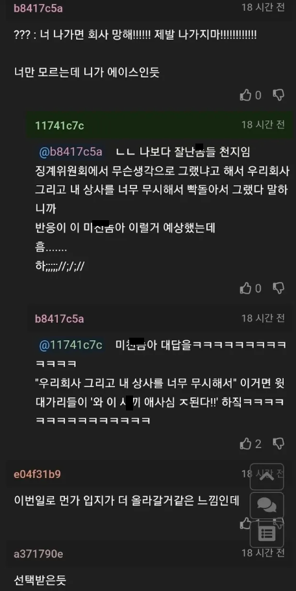Screen dimensions: 296x591
Task: Upvote reply by 11741c7c
Action: tap(245, 288)
